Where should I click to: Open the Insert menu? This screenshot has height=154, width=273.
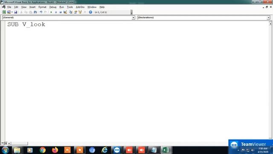(x=32, y=7)
